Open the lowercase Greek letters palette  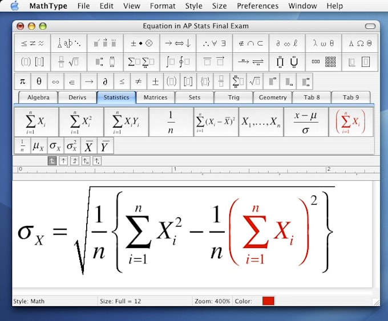click(x=324, y=43)
